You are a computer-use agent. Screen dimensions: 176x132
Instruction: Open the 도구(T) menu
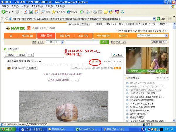point(49,6)
